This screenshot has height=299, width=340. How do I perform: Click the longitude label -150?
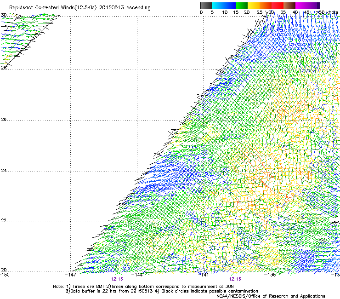point(5,275)
